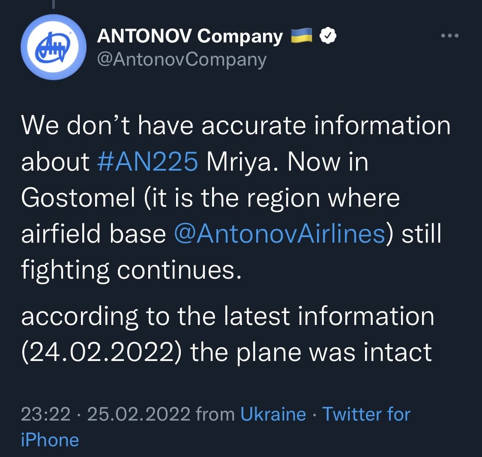
Task: Open the Twitter for iPhone source link
Action: [366, 414]
